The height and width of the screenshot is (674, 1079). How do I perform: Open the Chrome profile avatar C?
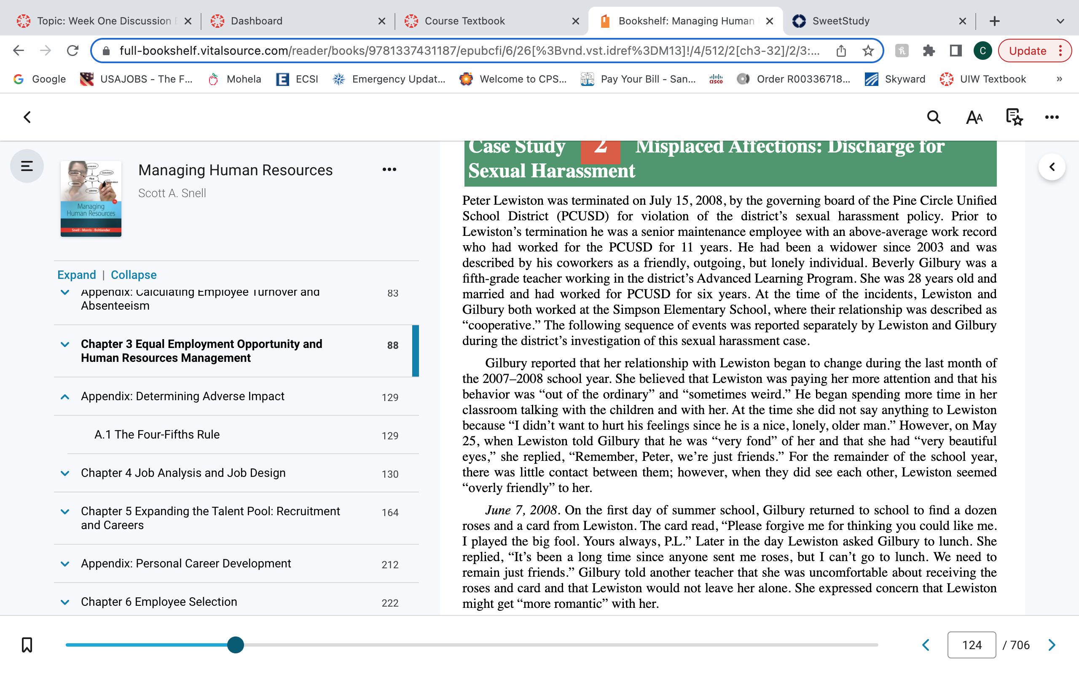(982, 51)
